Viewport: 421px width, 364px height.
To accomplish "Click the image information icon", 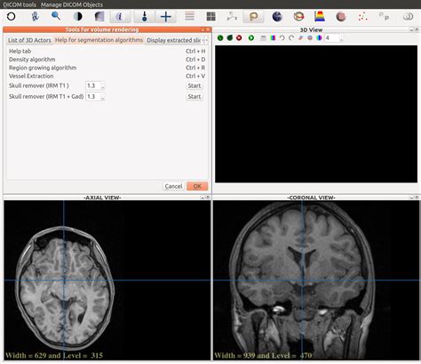I will point(120,16).
